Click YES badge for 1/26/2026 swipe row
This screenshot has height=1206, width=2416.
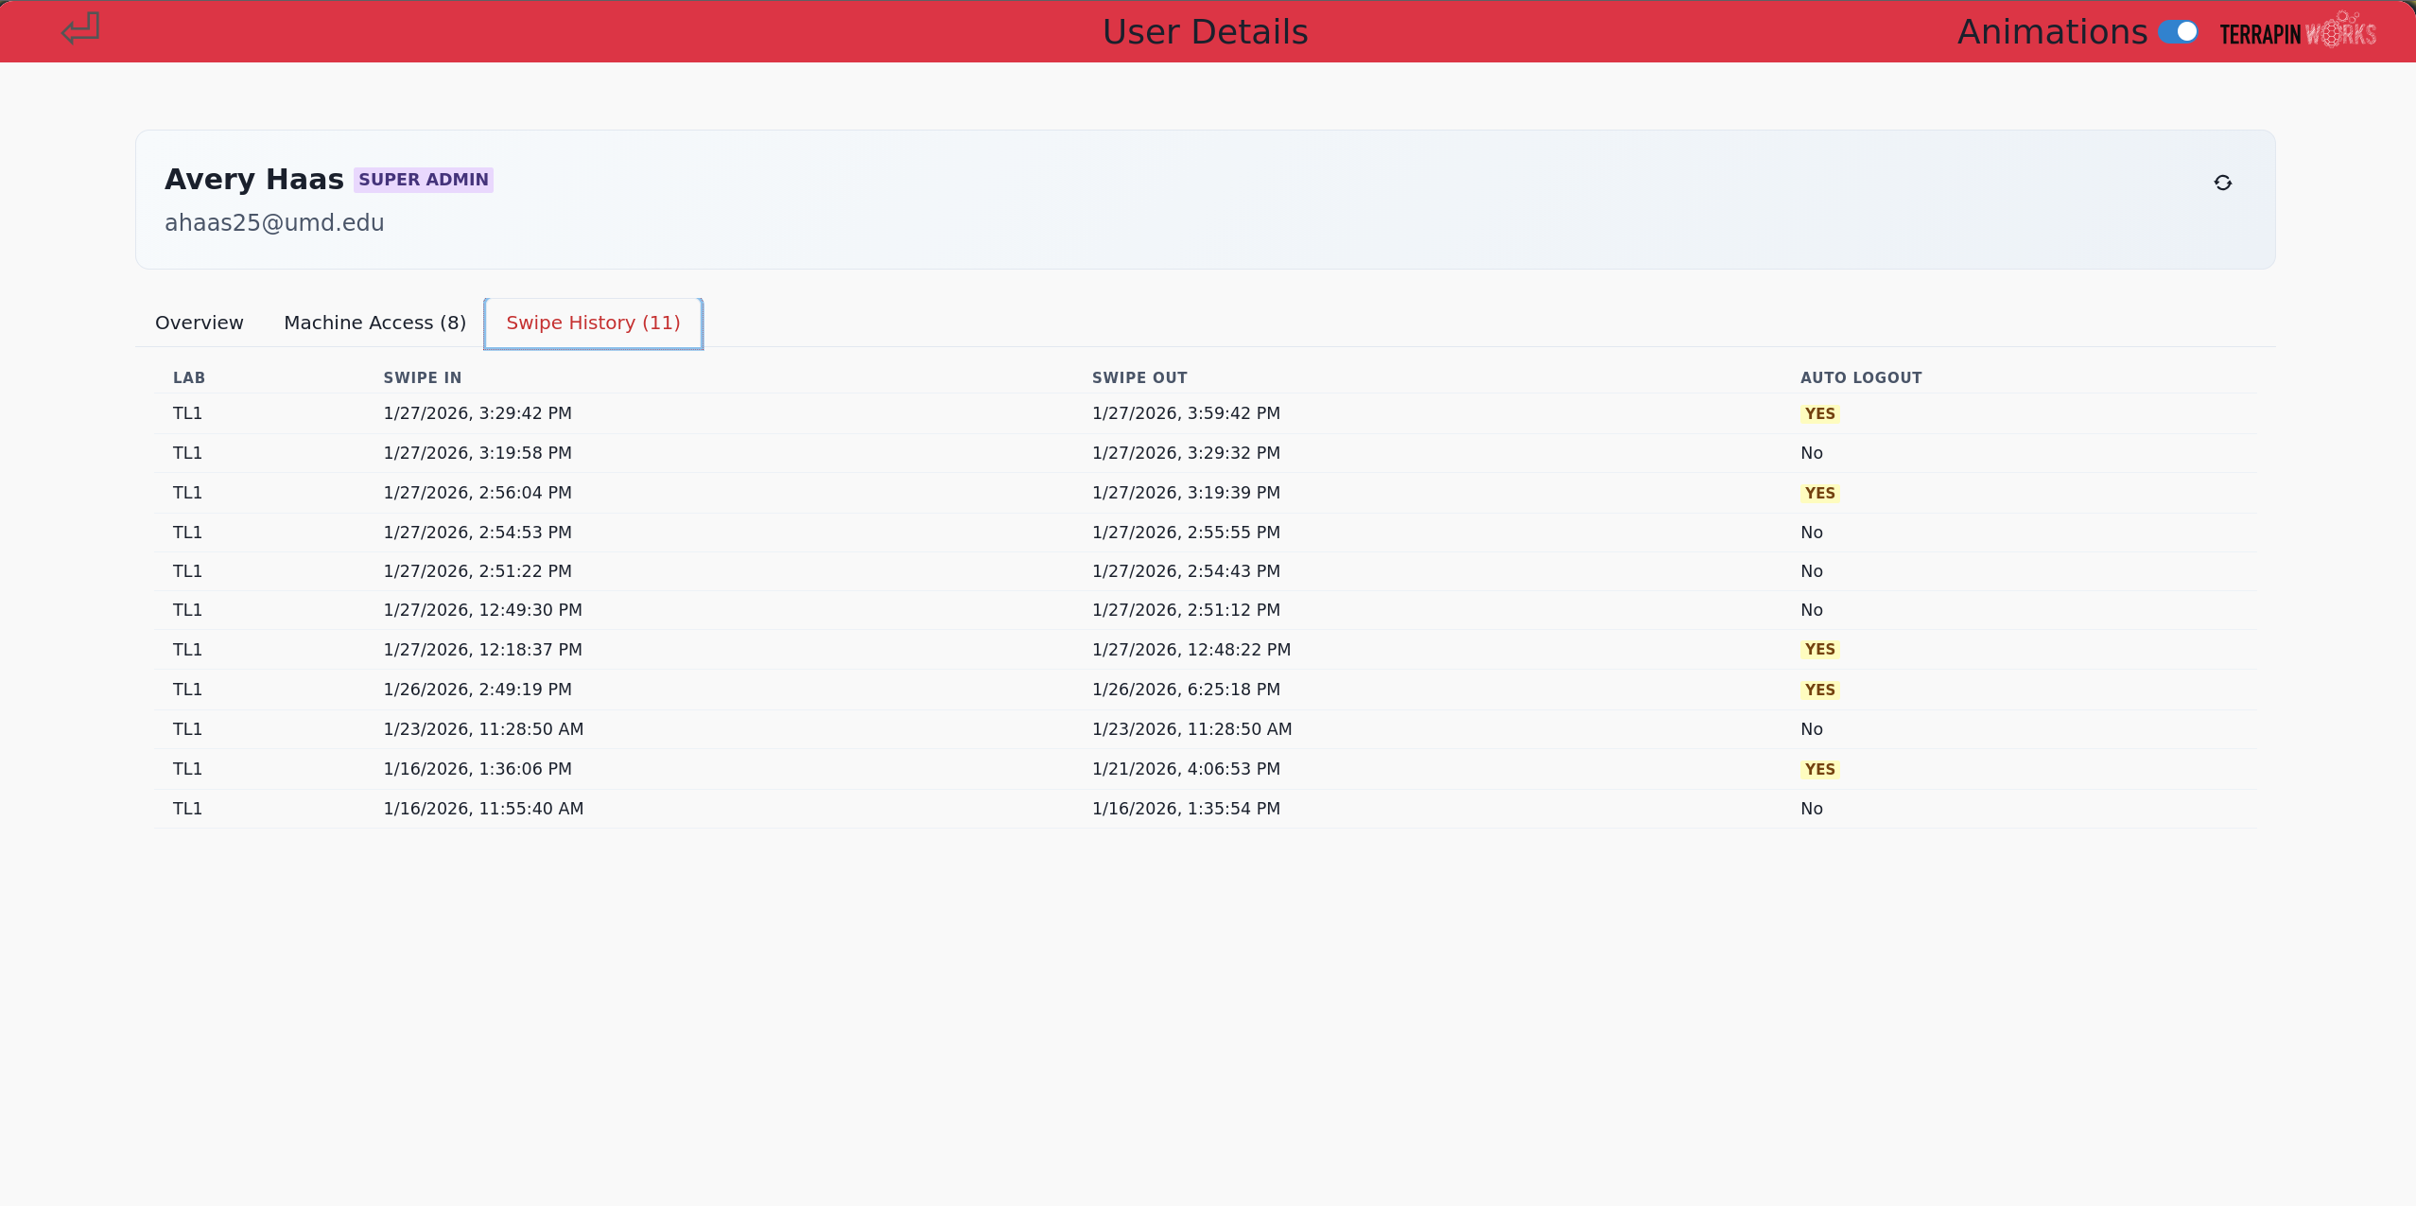point(1818,690)
